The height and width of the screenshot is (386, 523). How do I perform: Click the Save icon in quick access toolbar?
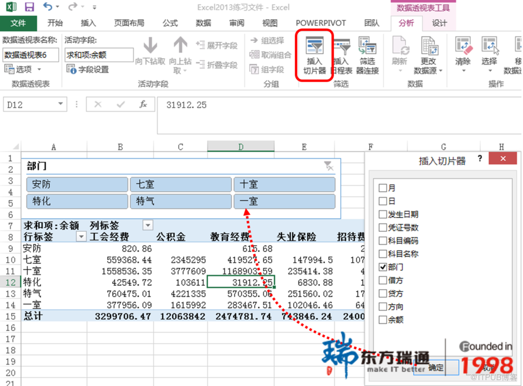30,7
